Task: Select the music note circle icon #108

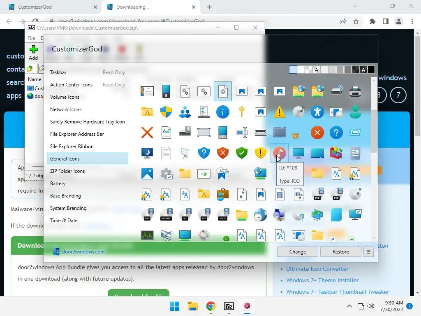Action: coord(279,153)
